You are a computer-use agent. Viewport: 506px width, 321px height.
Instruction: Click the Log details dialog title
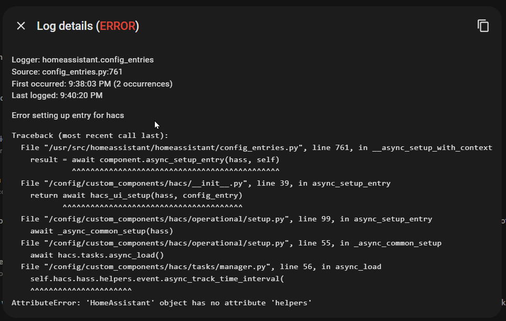click(x=66, y=26)
